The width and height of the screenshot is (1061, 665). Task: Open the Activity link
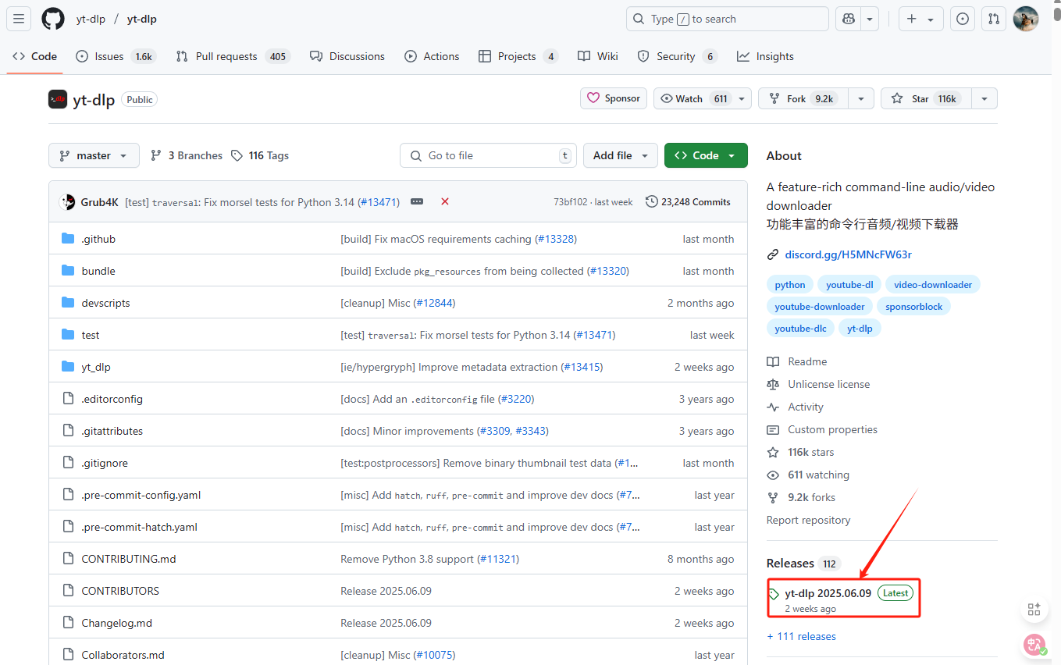coord(806,407)
